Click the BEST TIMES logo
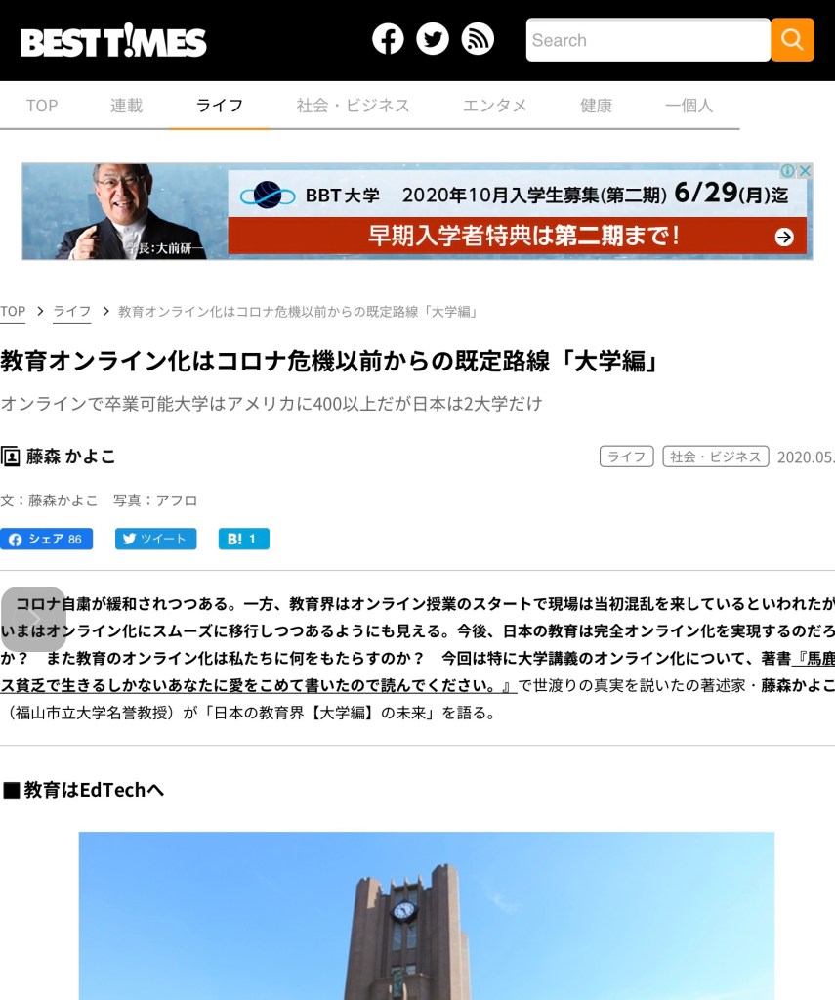 click(113, 41)
